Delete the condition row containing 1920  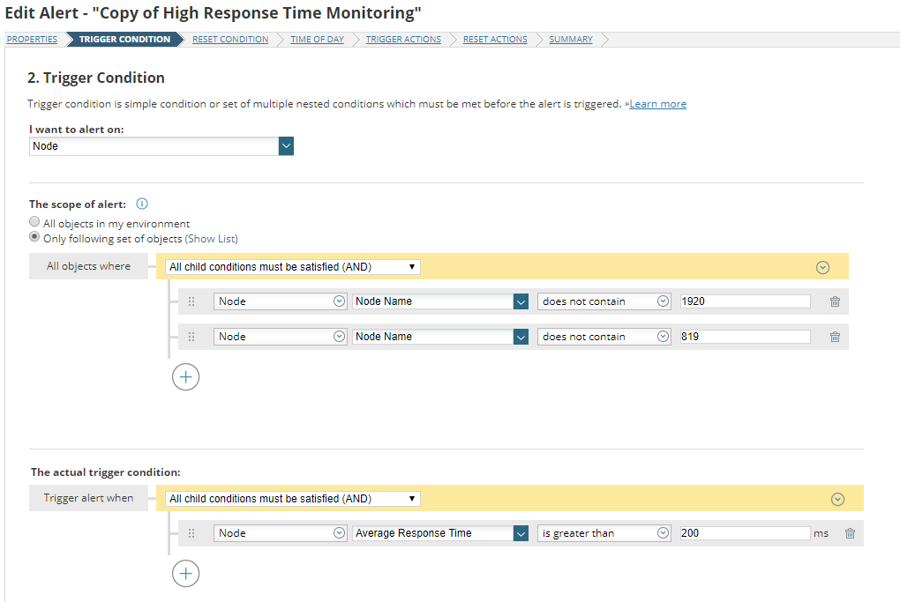835,301
